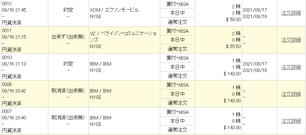Click 買付・NISA cell in the VZ row
The width and height of the screenshot is (306, 135).
click(x=177, y=31)
